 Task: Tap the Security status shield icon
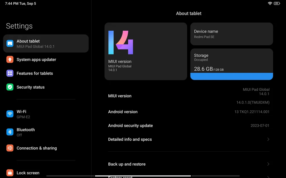(10, 87)
